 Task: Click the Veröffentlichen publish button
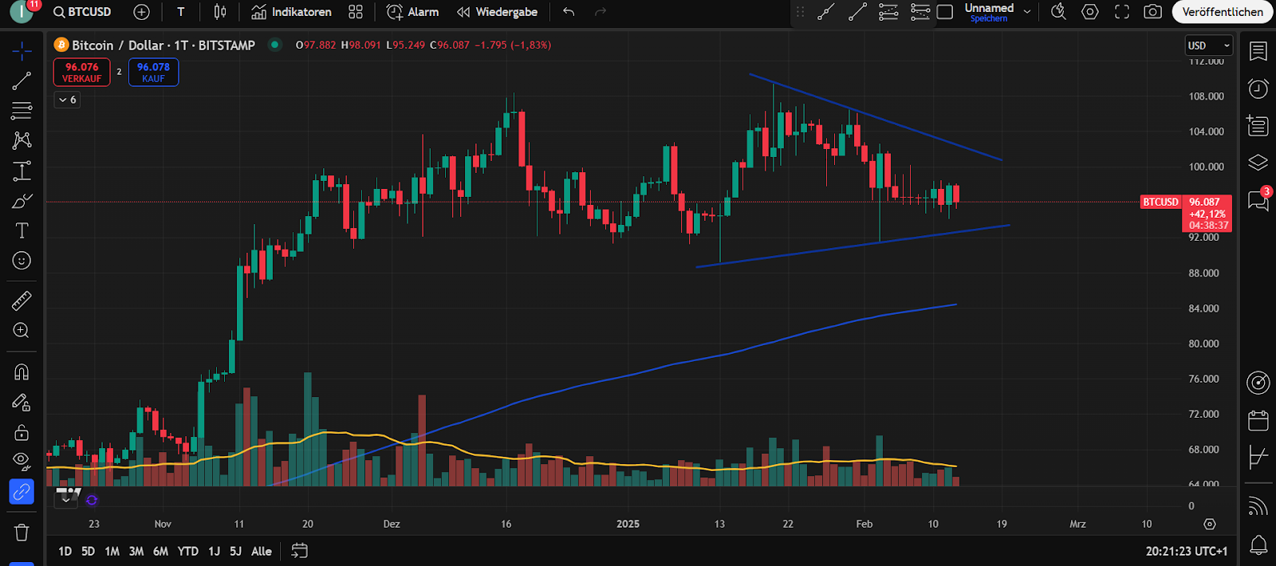pyautogui.click(x=1222, y=12)
